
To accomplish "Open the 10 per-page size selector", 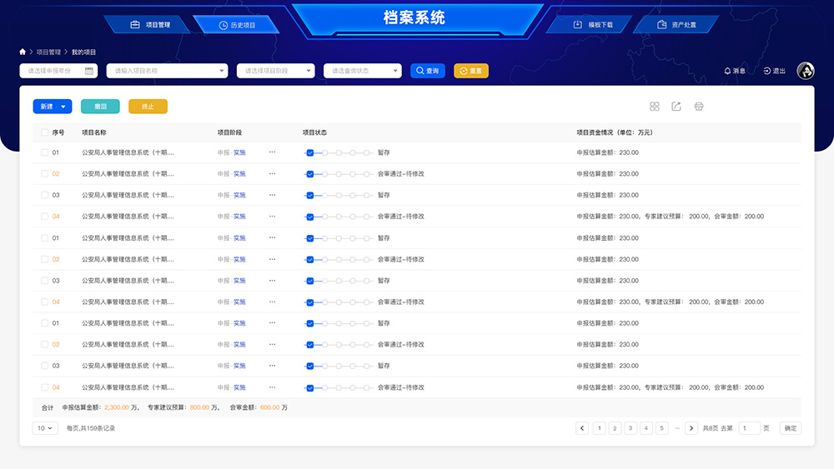I will tap(45, 428).
